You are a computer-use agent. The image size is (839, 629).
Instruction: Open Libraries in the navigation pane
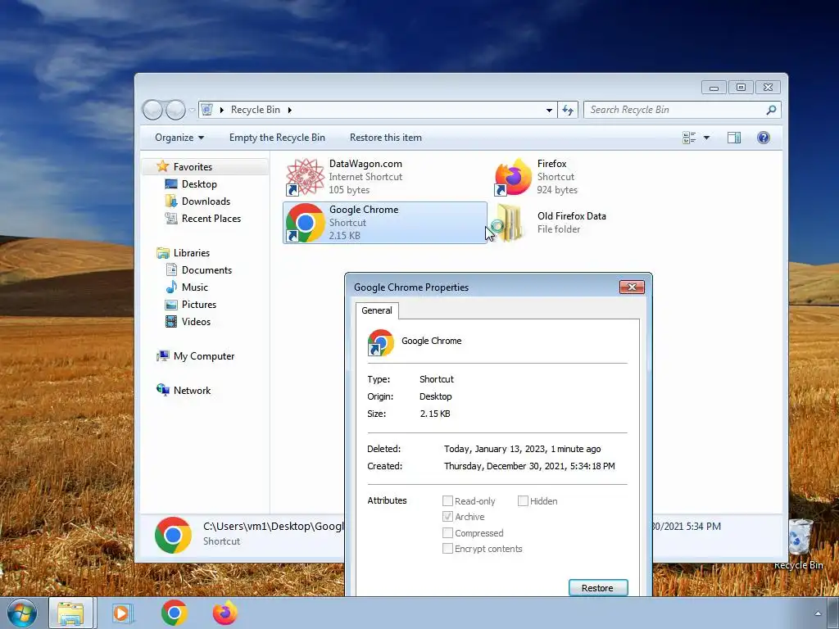click(191, 253)
